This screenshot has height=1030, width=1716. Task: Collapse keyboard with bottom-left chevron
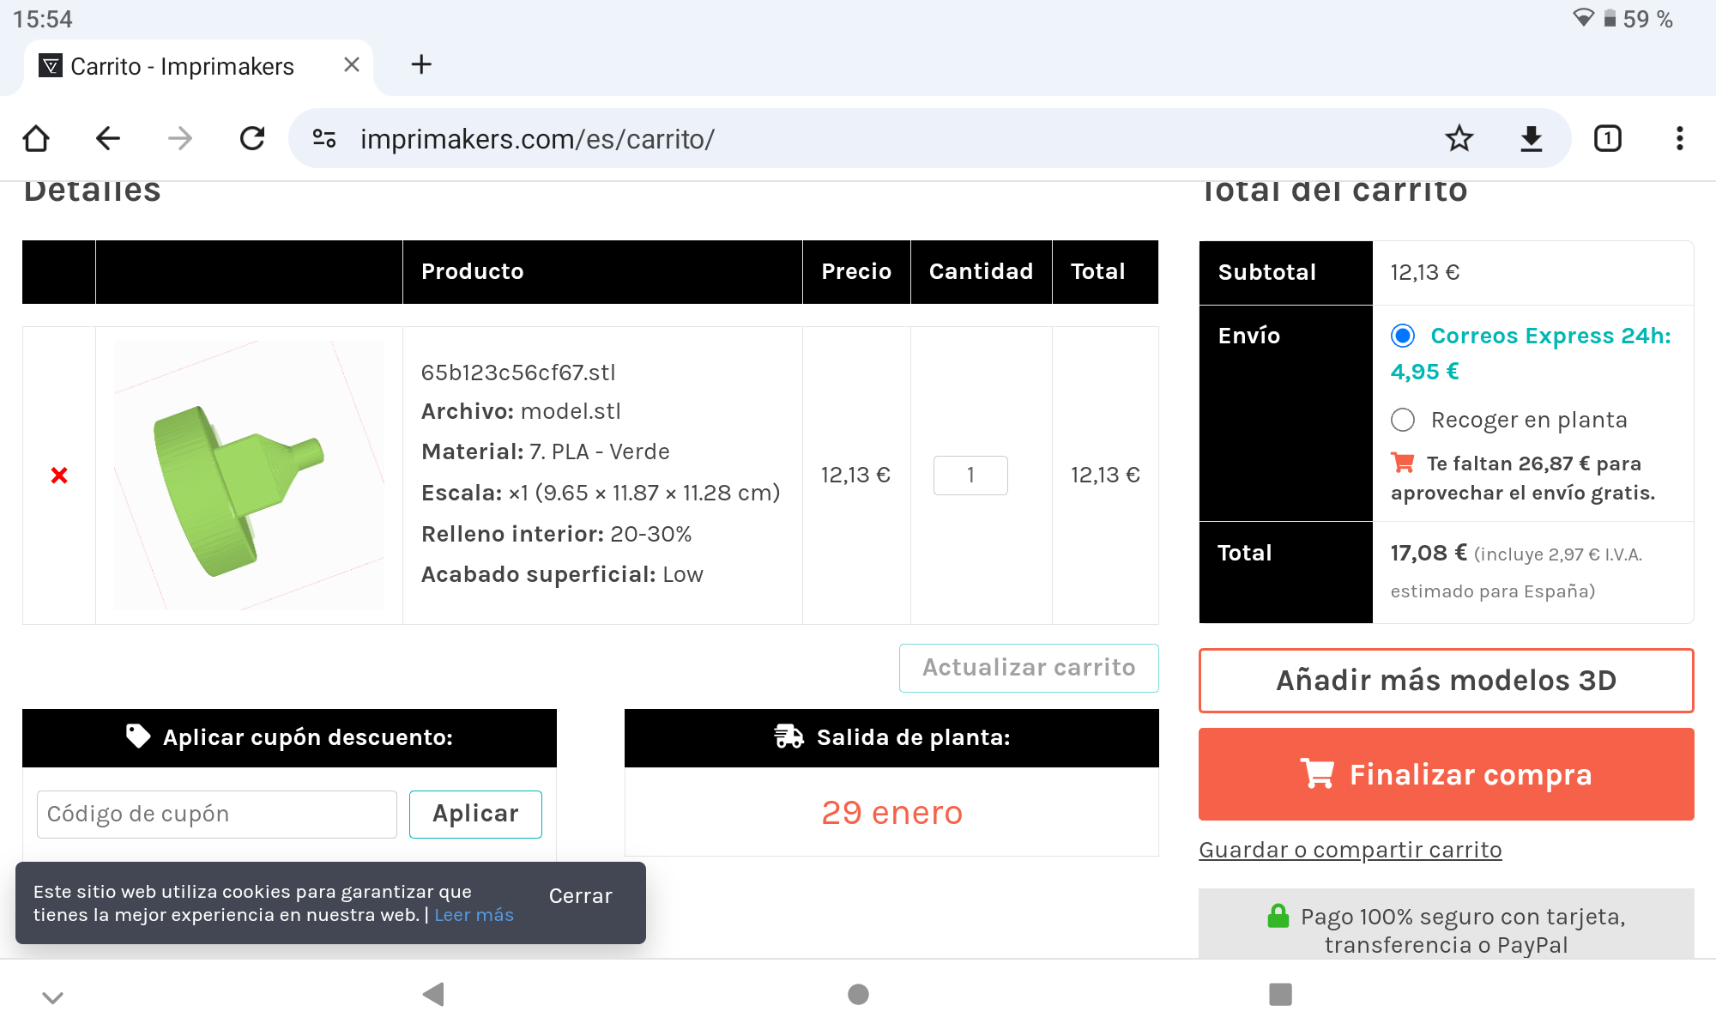(53, 997)
